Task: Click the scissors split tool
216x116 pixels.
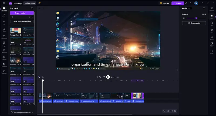Action: (43, 77)
